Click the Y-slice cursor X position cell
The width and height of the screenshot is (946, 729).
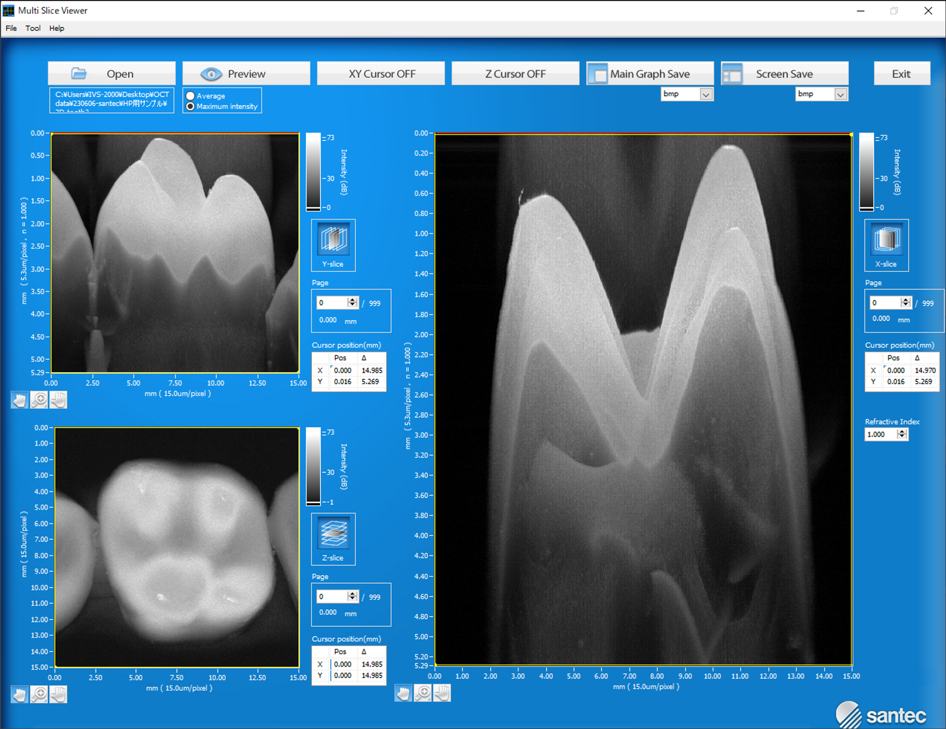coord(343,371)
